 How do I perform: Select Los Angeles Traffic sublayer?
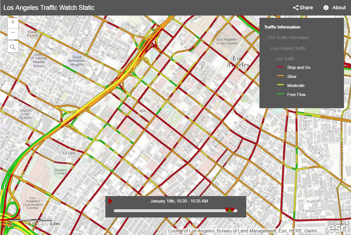click(288, 48)
